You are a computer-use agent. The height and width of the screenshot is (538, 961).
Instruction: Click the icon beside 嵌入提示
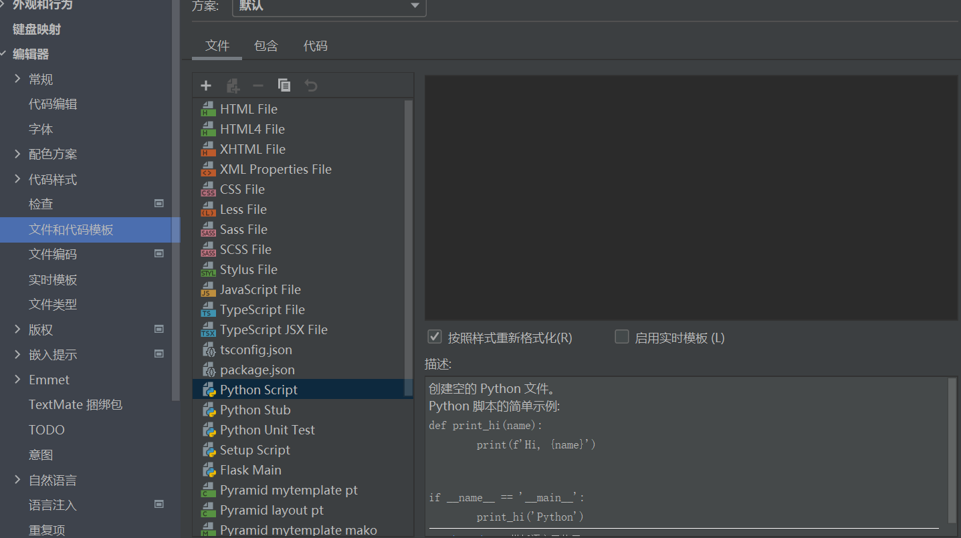tap(159, 354)
